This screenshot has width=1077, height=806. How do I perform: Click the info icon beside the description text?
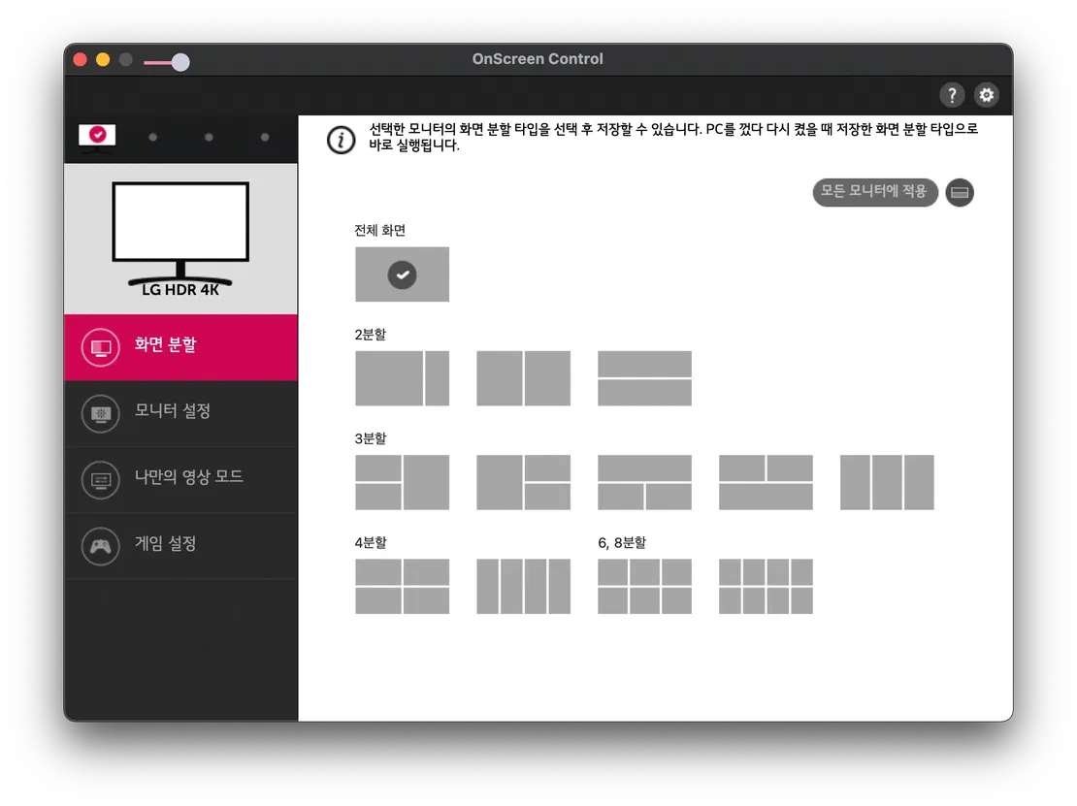click(341, 140)
